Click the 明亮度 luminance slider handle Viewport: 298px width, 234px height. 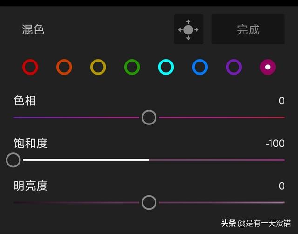(149, 202)
